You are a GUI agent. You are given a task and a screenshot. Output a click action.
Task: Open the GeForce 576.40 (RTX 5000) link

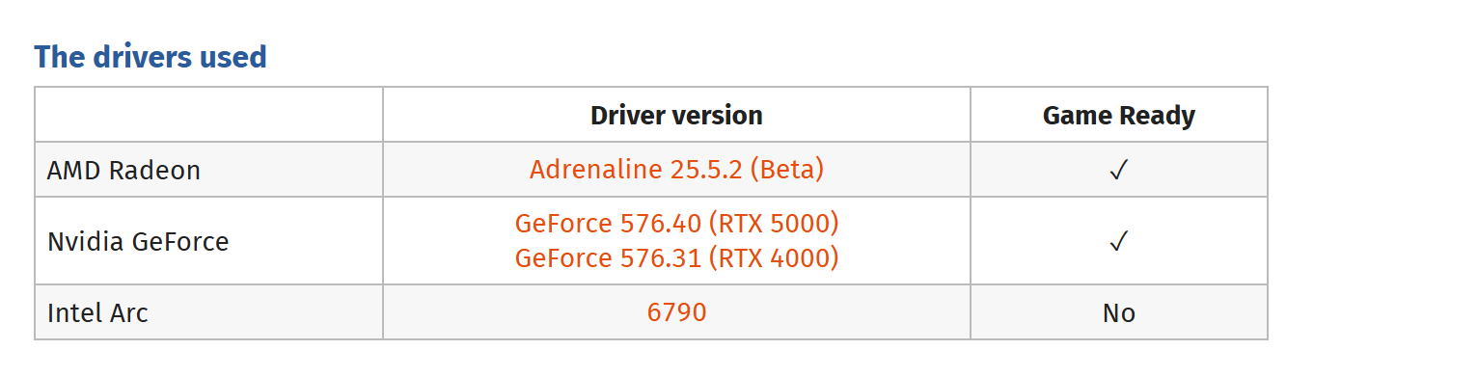point(676,224)
